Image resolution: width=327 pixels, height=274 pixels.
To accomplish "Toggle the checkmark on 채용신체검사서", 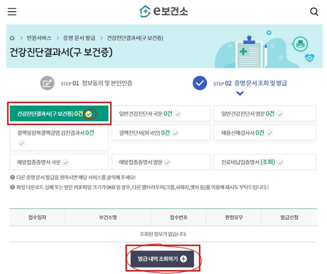I will tap(269, 133).
